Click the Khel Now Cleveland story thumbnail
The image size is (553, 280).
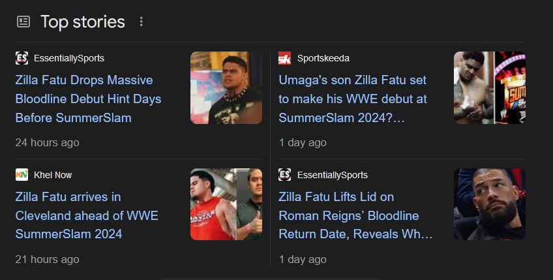click(x=226, y=204)
